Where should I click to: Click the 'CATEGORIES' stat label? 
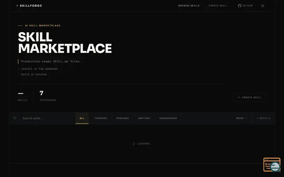click(48, 100)
